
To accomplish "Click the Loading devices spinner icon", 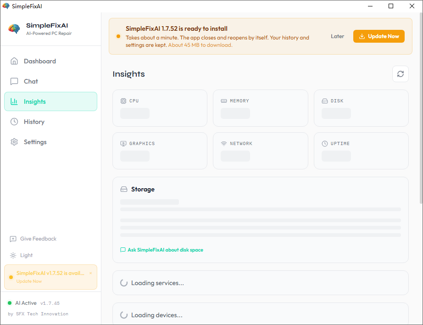I will tap(124, 315).
